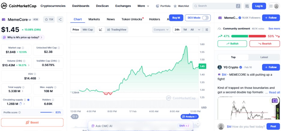281x131 pixels.
Task: Click the Boost button
Action: coord(32,122)
